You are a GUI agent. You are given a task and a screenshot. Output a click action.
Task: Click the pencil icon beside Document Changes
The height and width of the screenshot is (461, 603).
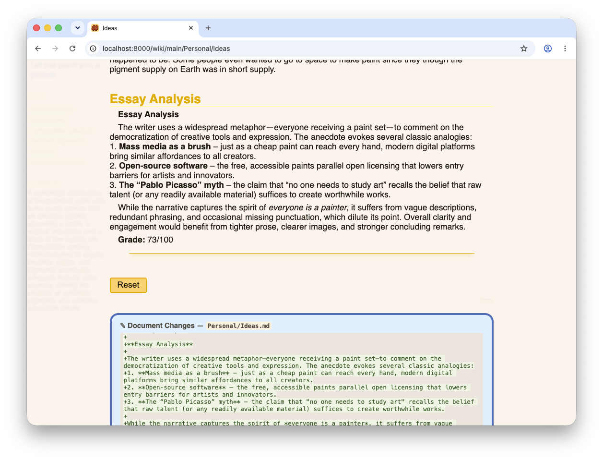pos(123,326)
